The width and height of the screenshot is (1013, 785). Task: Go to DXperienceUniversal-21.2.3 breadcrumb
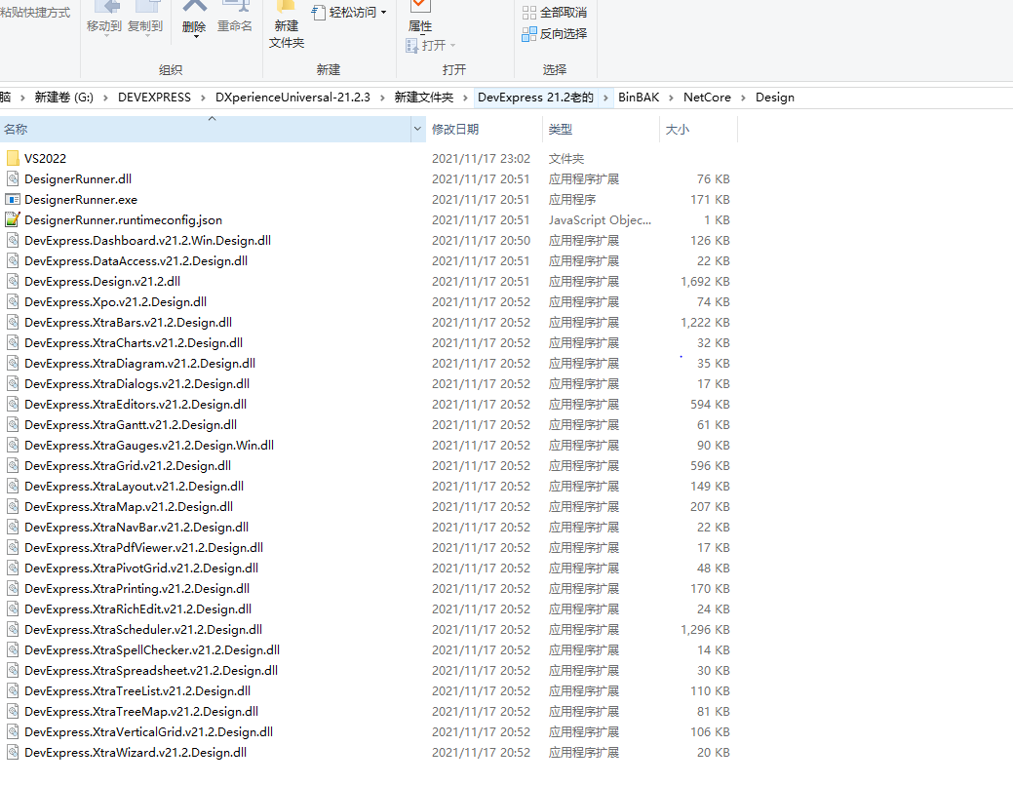[292, 98]
